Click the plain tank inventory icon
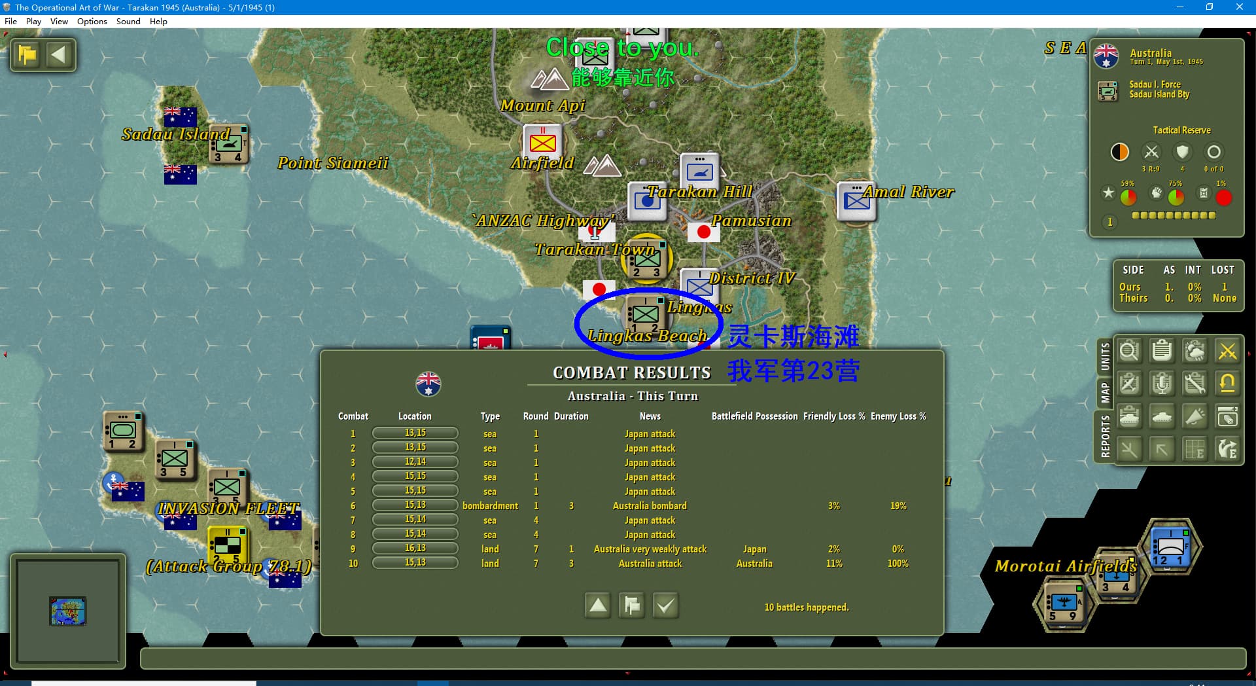 coord(1162,417)
